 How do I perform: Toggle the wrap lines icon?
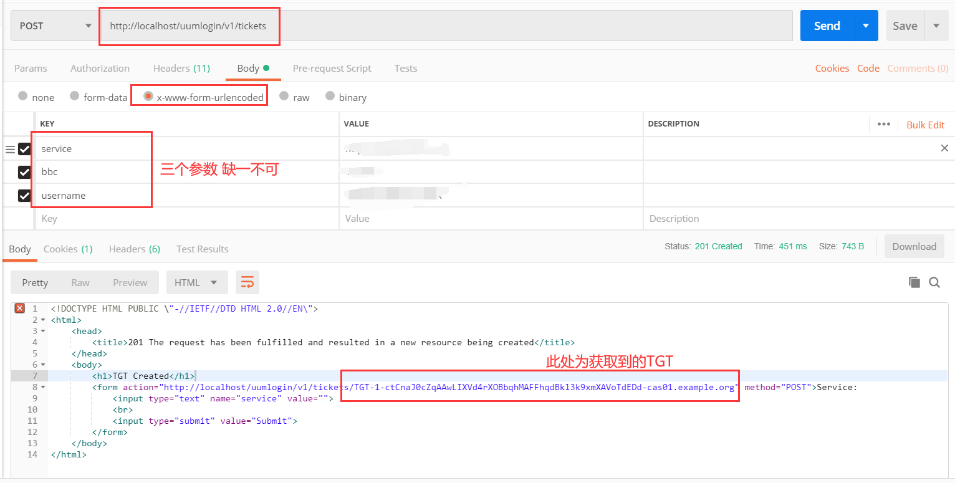pyautogui.click(x=247, y=282)
